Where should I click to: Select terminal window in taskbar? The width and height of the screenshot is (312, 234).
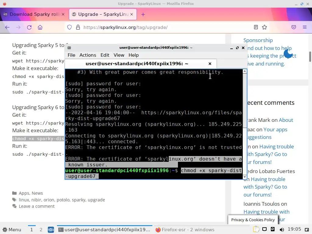click(105, 230)
